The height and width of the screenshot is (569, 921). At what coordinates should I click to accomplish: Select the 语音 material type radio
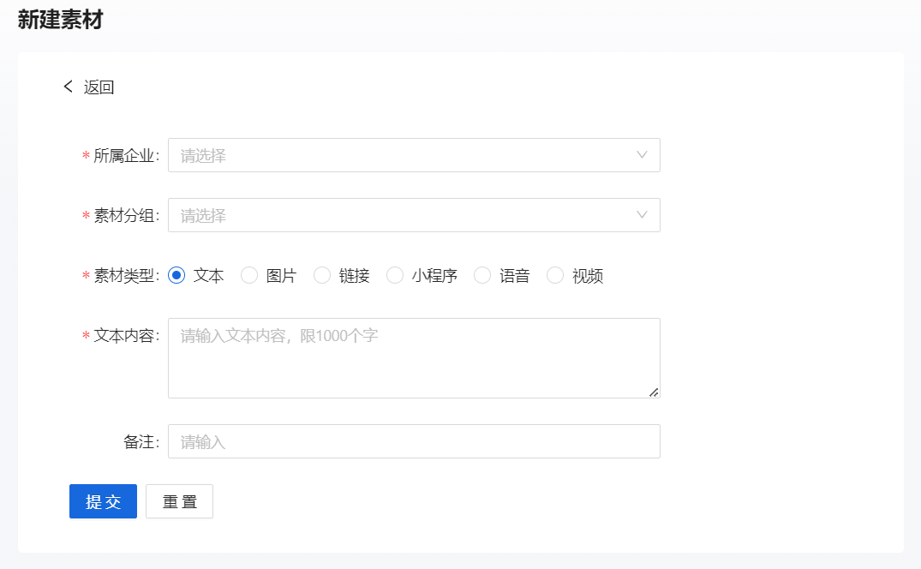click(x=482, y=275)
